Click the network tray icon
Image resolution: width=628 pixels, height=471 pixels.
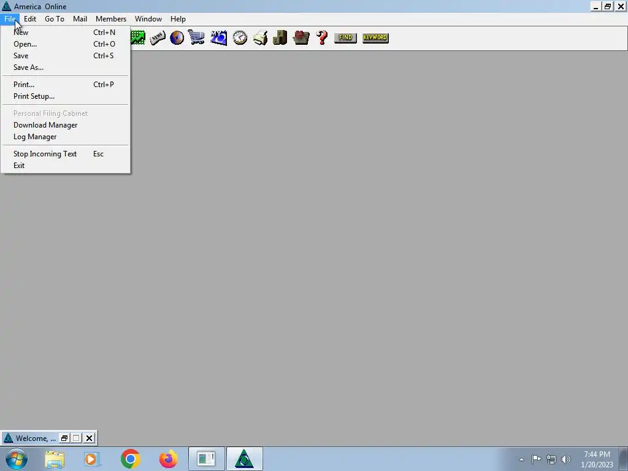point(551,459)
